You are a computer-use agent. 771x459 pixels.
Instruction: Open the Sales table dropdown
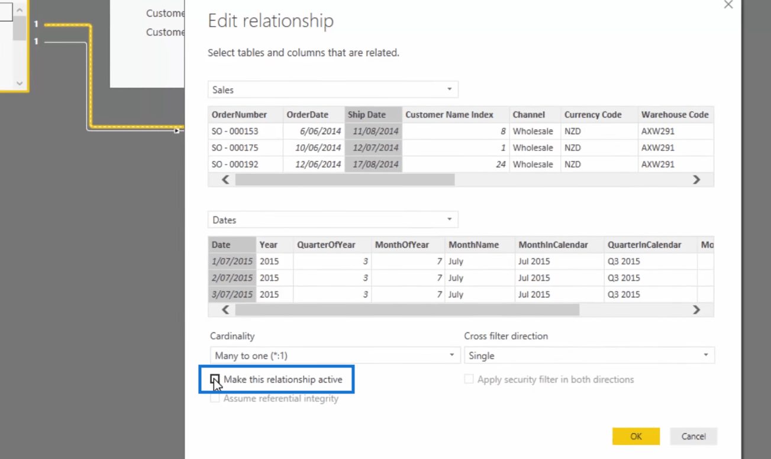333,90
